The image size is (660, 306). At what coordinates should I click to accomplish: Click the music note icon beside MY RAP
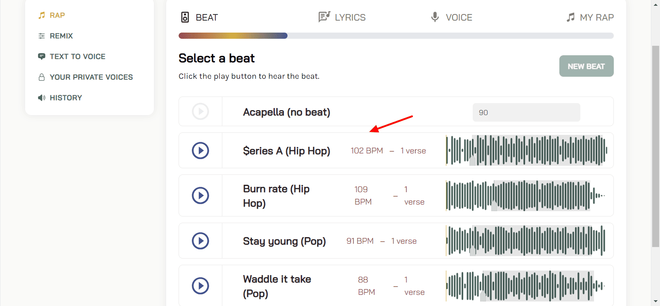pos(570,17)
